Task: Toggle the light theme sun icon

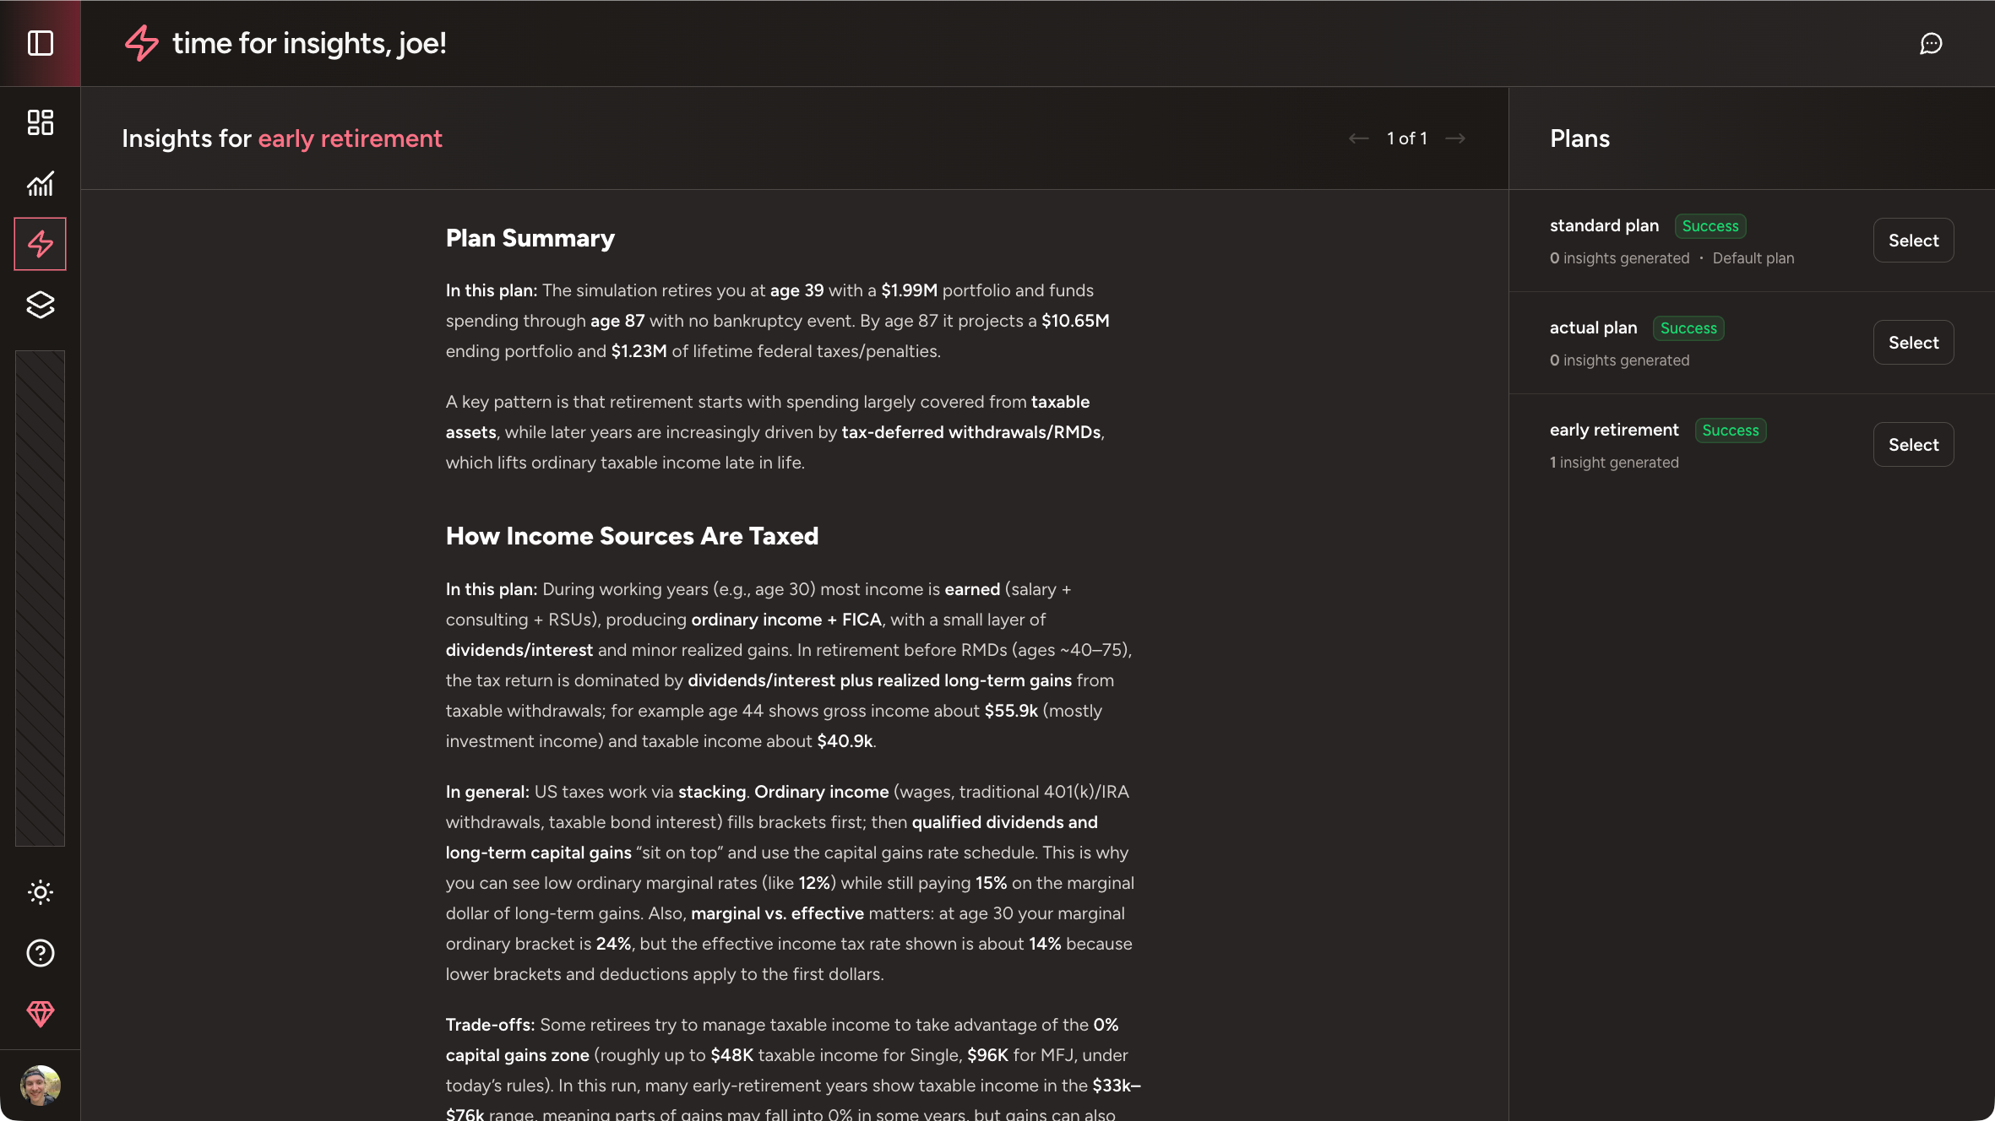Action: pos(40,892)
